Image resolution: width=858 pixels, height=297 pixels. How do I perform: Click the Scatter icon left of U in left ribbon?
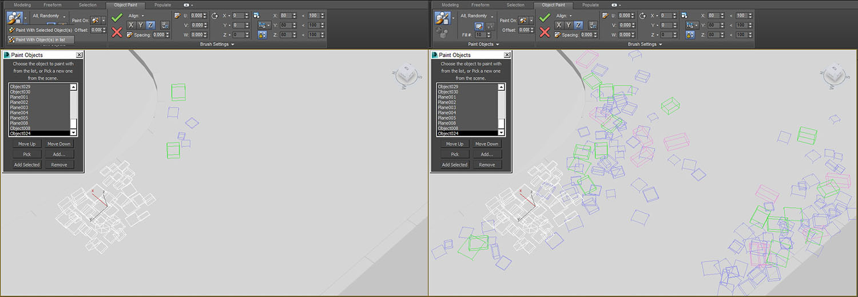click(x=178, y=15)
